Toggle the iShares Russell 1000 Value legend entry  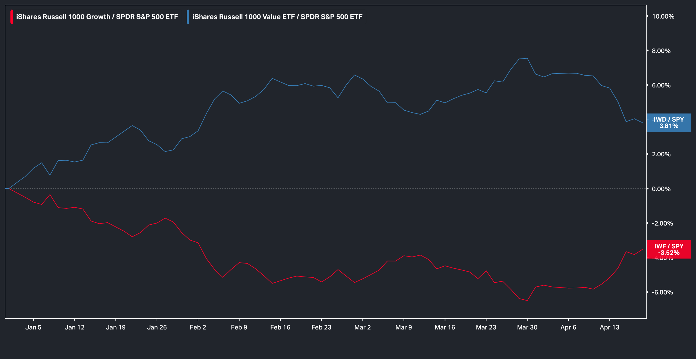click(277, 17)
